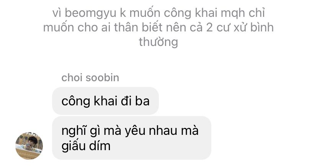Tap the "nghĩ gì mà yêu nhau" message bubble
The image size is (317, 167).
click(132, 138)
